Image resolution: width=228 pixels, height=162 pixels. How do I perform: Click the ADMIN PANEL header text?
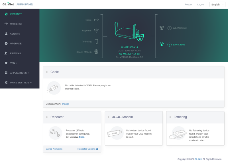(x=25, y=4)
